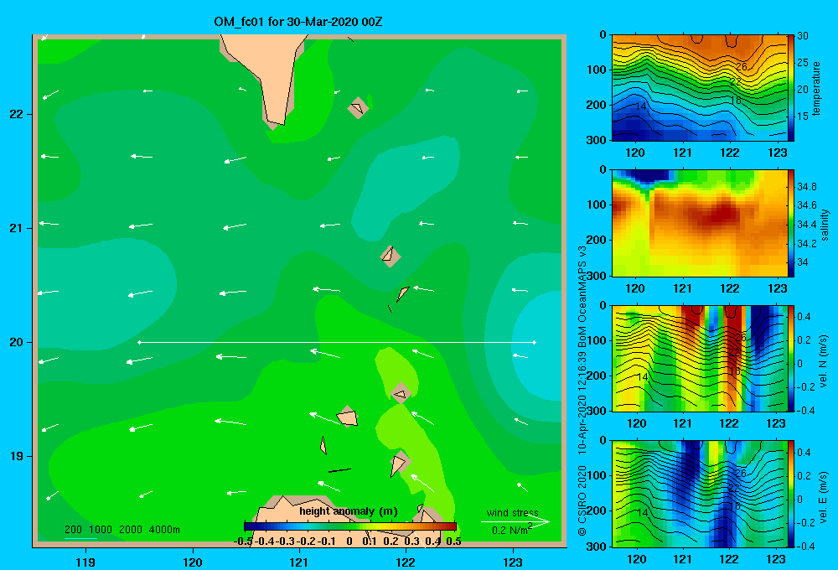Click the '30' tick on temperature scale
This screenshot has width=838, height=570.
[803, 36]
